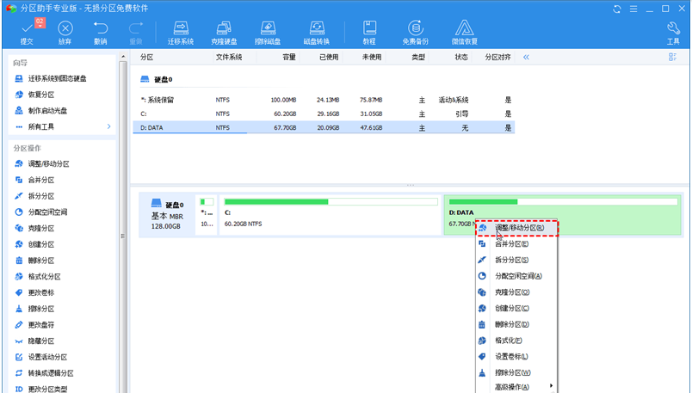
Task: Select 创建分区(C) in context menu
Action: coord(516,308)
